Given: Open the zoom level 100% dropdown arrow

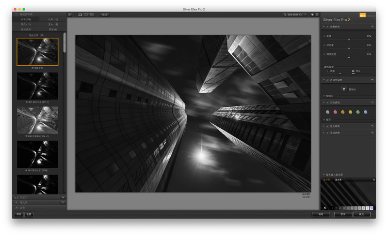Looking at the screenshot, I should point(305,15).
